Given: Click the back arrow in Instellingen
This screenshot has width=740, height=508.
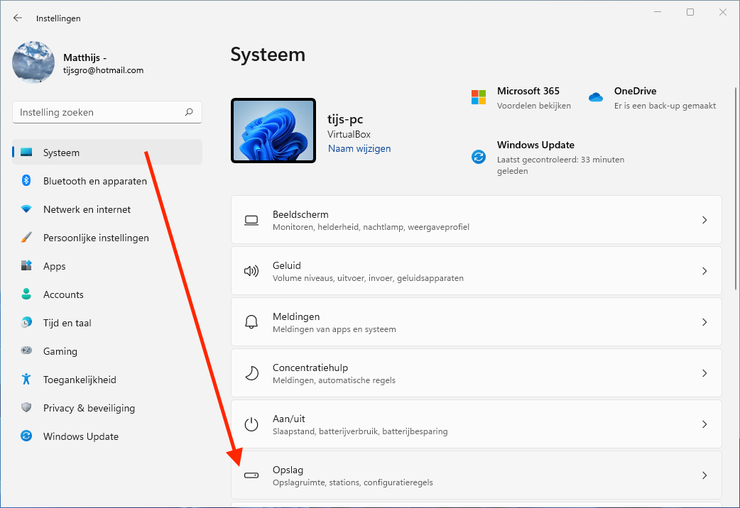Looking at the screenshot, I should (18, 18).
